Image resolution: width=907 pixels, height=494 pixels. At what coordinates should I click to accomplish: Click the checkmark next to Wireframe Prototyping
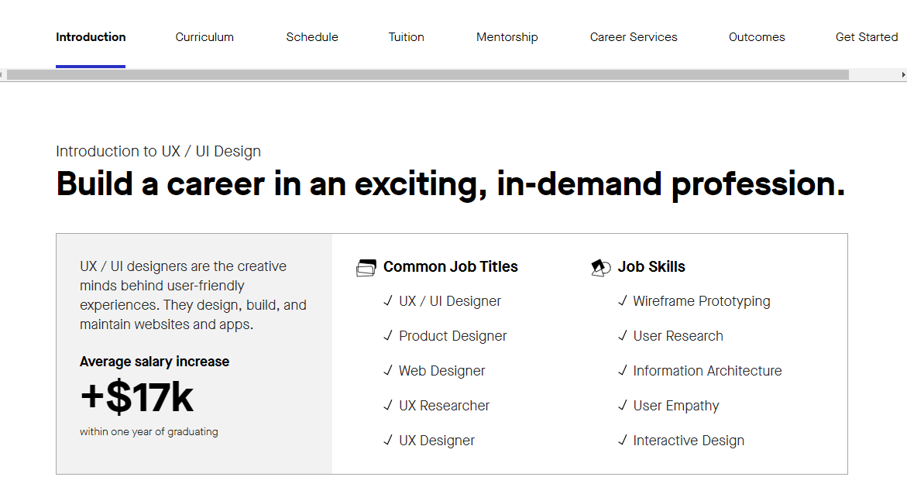[x=623, y=301]
